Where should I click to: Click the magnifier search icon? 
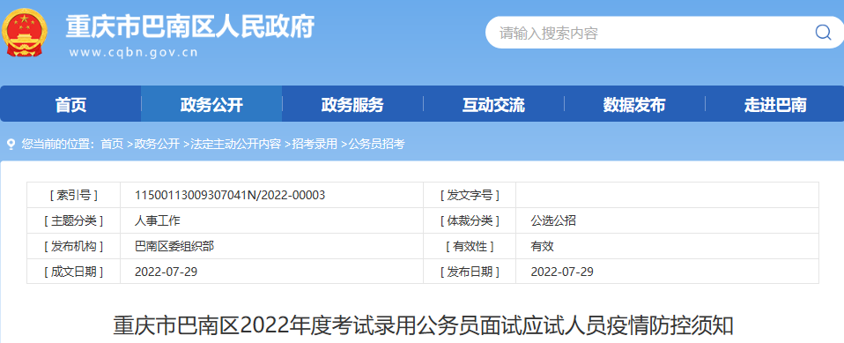823,33
